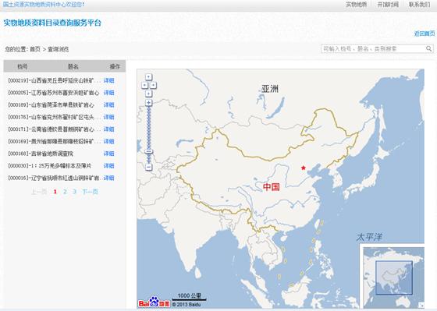This screenshot has height=311, width=437.
Task: Zoom out using the map minus button
Action: pos(149,167)
